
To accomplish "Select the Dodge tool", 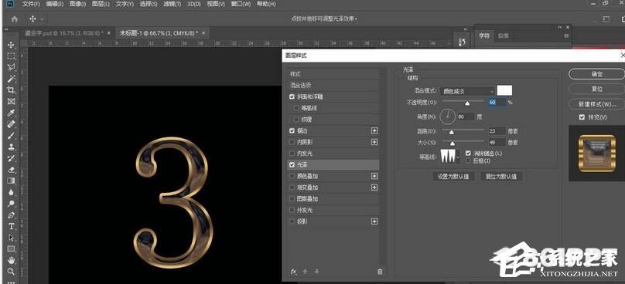I will point(11,204).
